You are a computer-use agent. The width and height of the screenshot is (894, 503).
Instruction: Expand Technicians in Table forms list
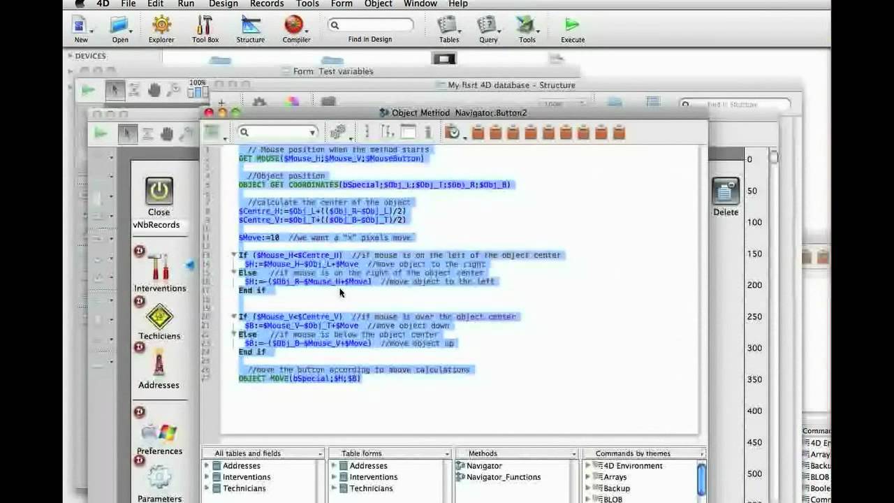(334, 488)
